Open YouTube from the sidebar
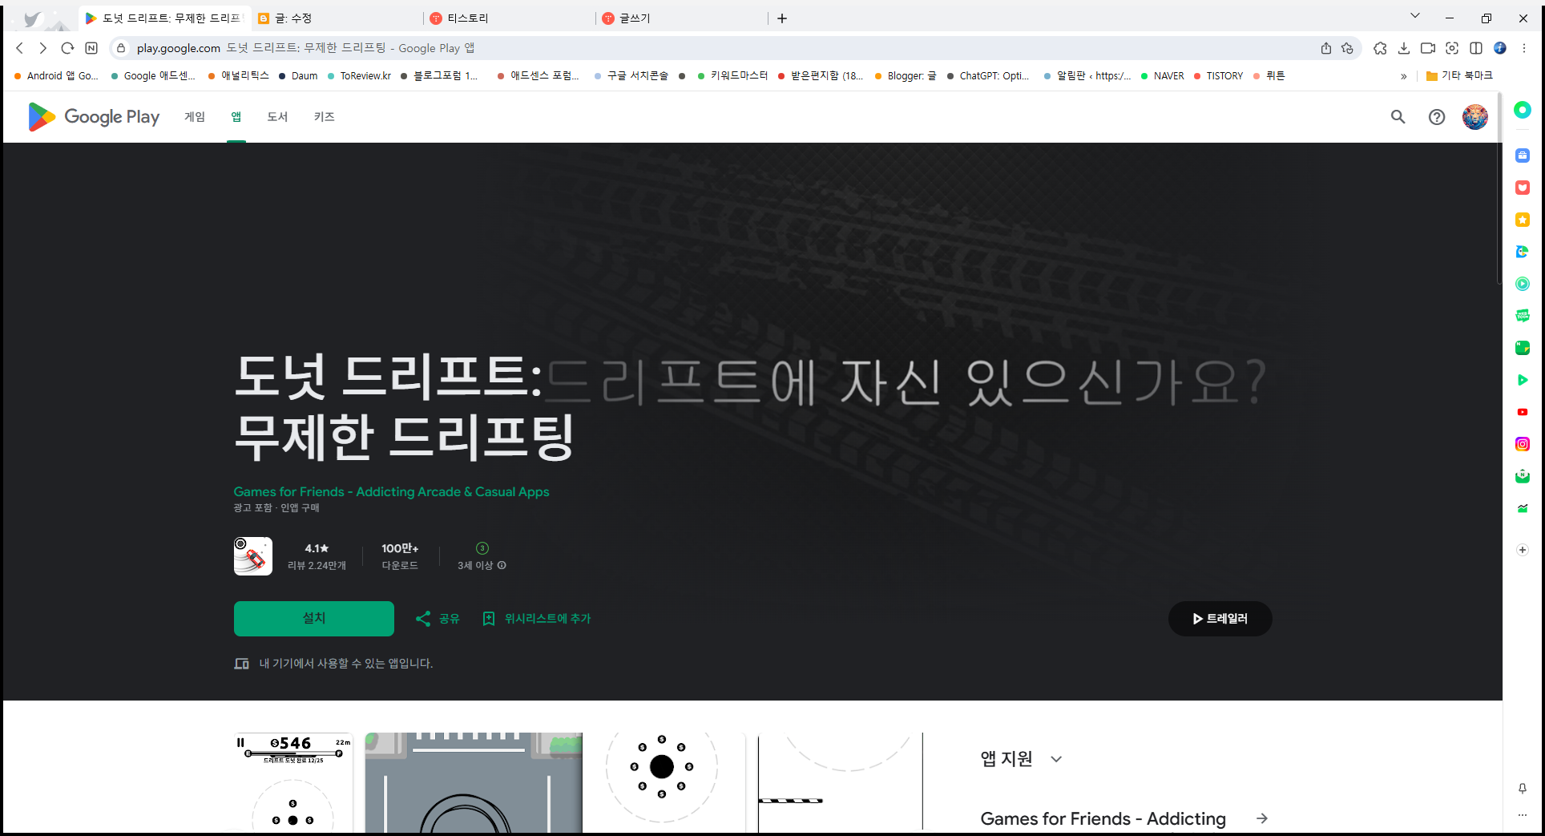This screenshot has height=836, width=1545. tap(1522, 412)
